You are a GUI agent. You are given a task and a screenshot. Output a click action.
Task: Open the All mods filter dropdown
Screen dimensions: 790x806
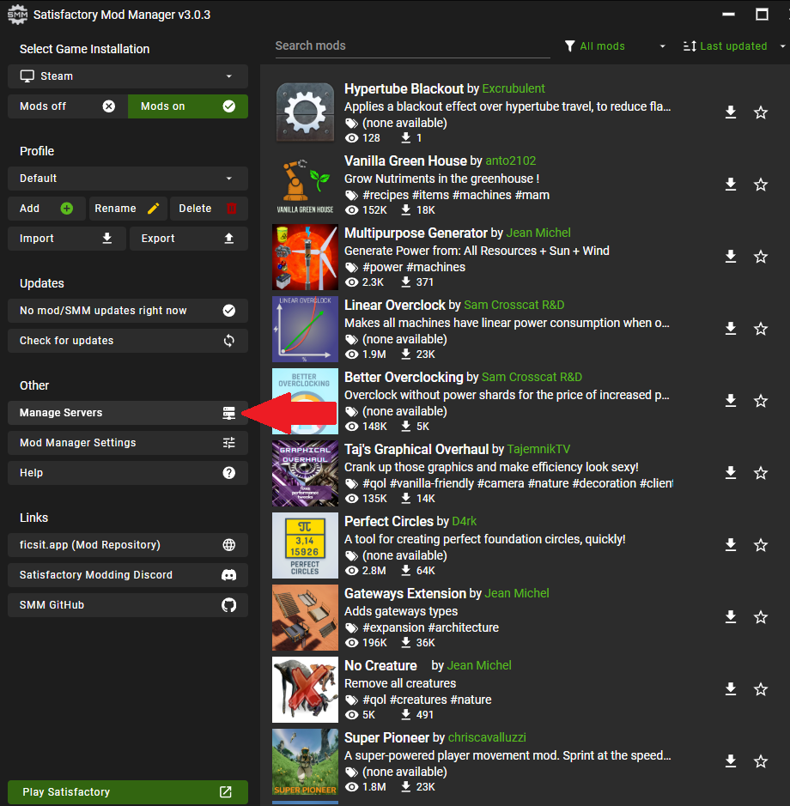click(615, 46)
